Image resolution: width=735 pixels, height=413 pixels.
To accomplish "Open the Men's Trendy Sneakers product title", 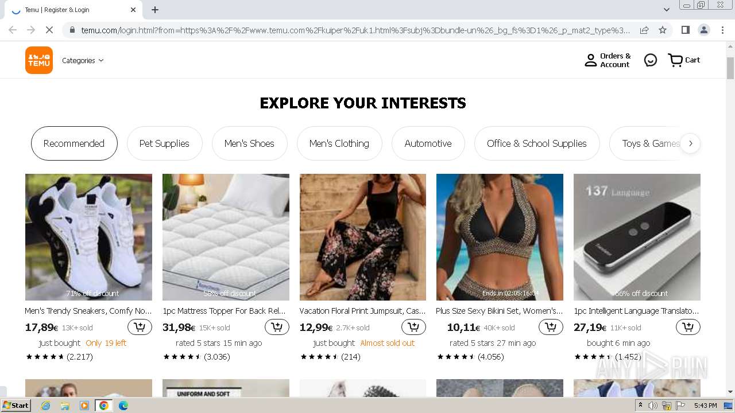I will point(88,311).
